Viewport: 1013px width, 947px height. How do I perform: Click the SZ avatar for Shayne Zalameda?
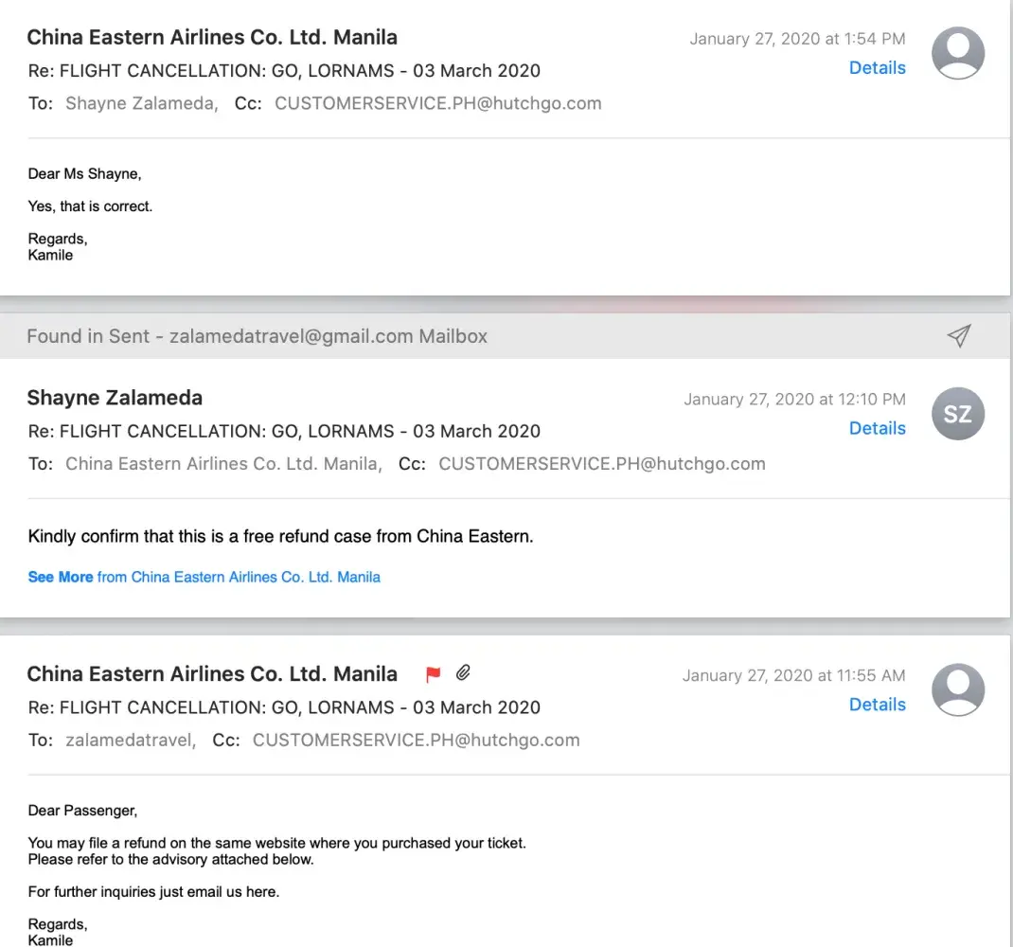(x=958, y=414)
